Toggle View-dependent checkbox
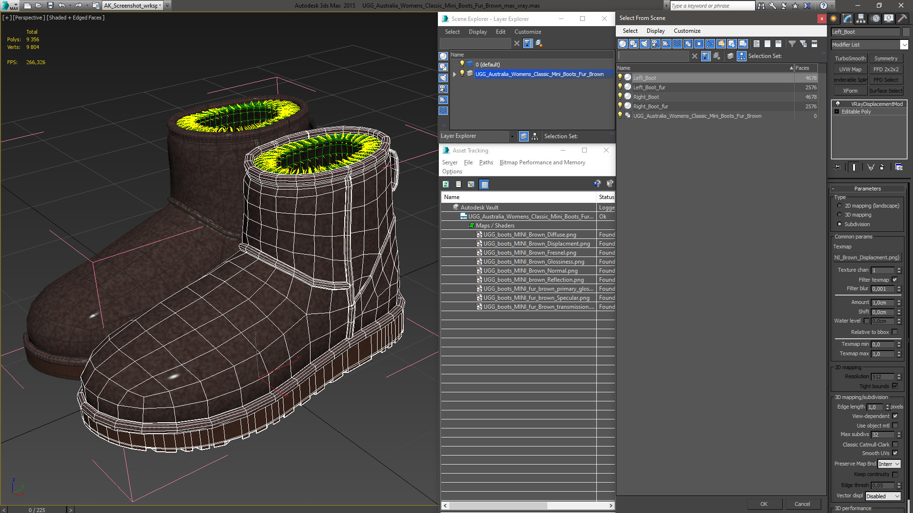This screenshot has width=913, height=513. (895, 416)
